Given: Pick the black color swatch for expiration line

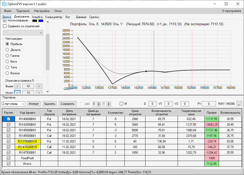Looking at the screenshot, I should (35, 21).
